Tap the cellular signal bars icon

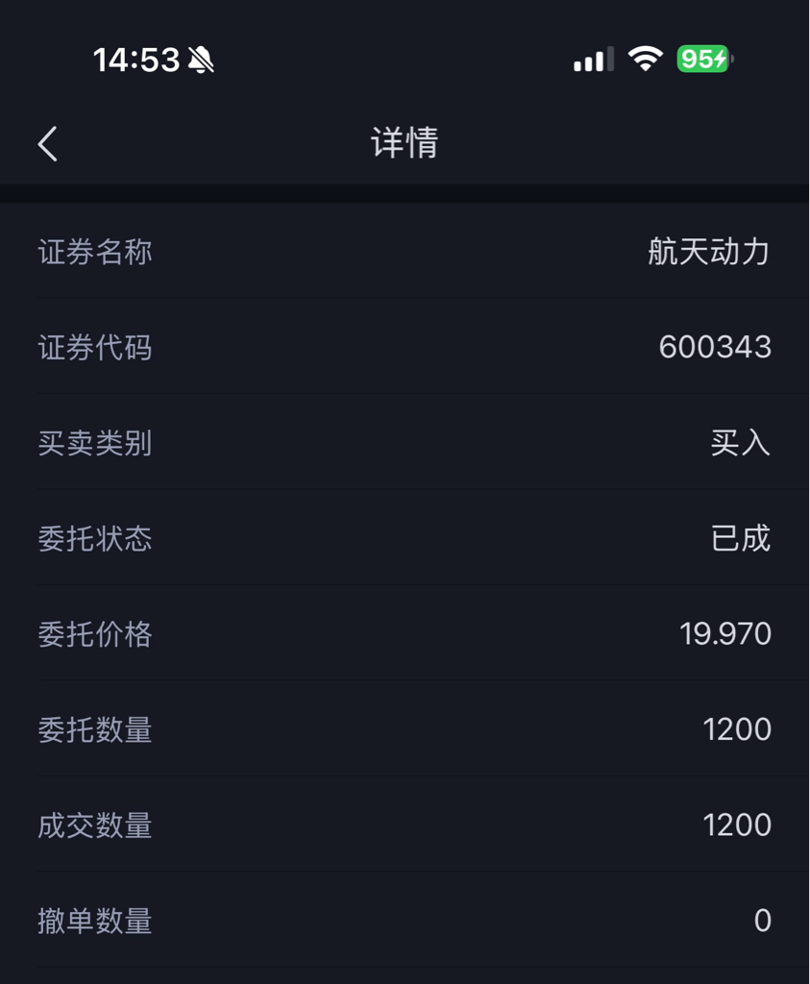(594, 60)
